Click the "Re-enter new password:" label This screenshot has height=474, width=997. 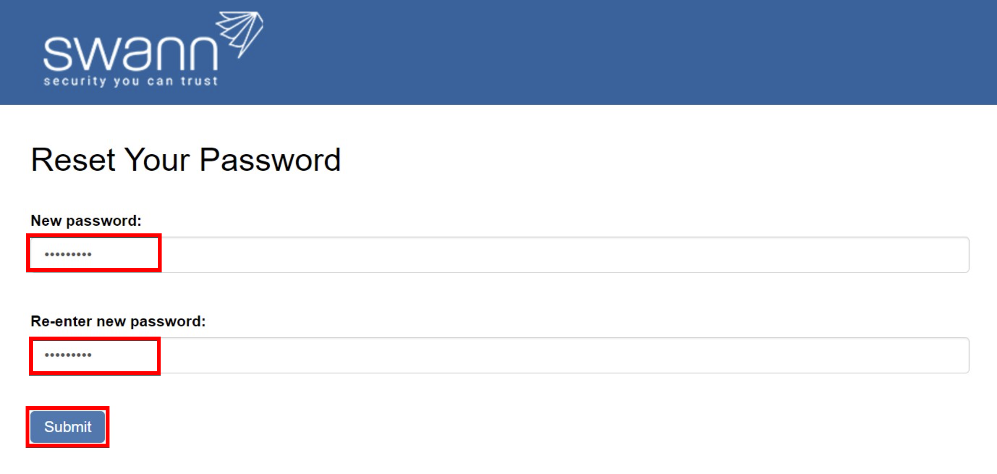pyautogui.click(x=118, y=322)
